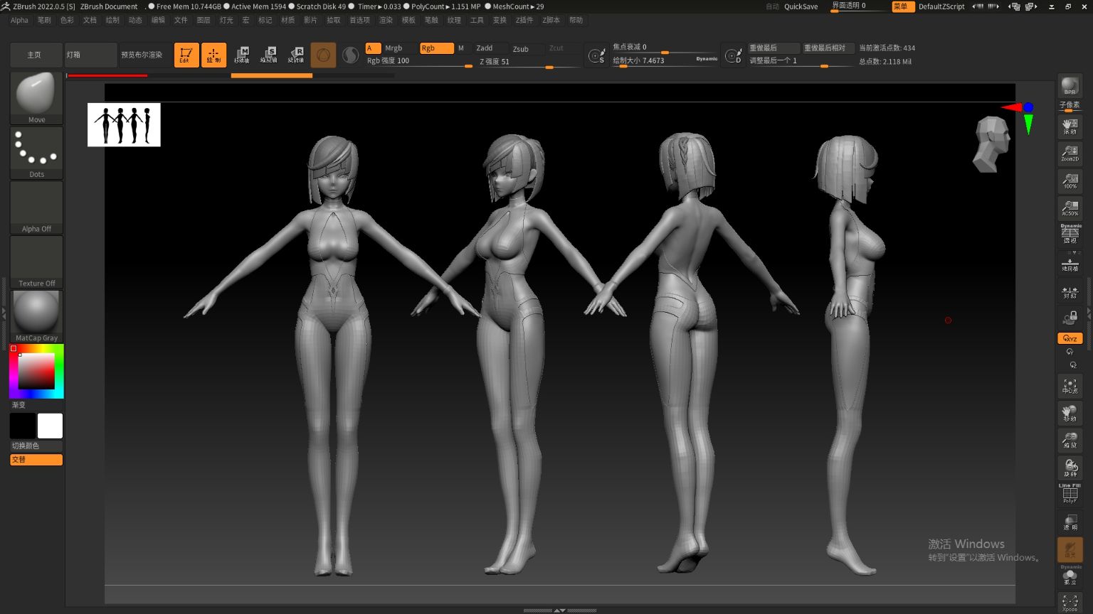Open the Move brush thumbnail

pyautogui.click(x=36, y=97)
